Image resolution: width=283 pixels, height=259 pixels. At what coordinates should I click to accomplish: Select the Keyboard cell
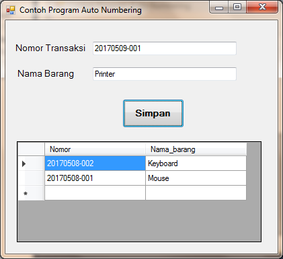coord(196,163)
